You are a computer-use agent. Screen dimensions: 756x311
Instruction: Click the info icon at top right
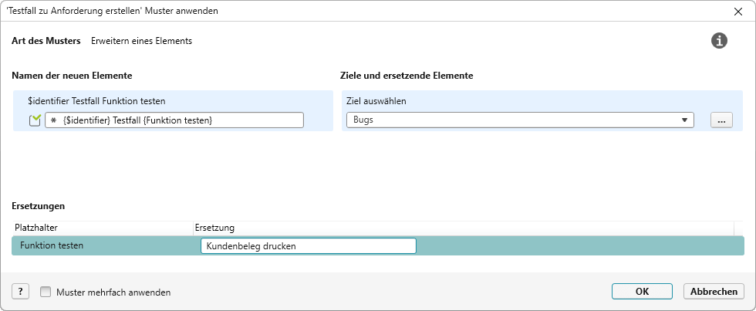(719, 41)
